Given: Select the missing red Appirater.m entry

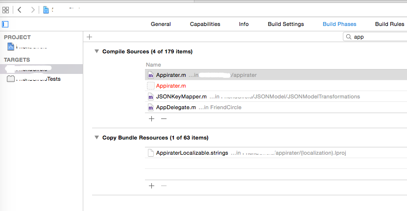Looking at the screenshot, I should [276, 86].
